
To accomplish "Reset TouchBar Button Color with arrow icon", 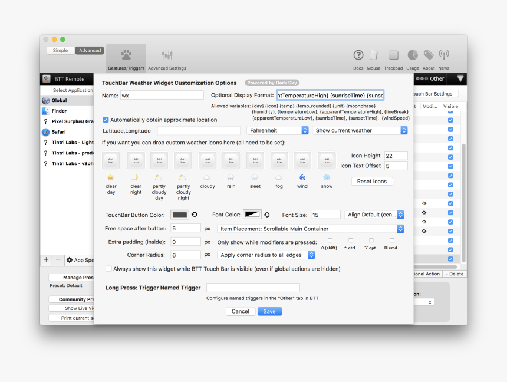I will [x=195, y=215].
